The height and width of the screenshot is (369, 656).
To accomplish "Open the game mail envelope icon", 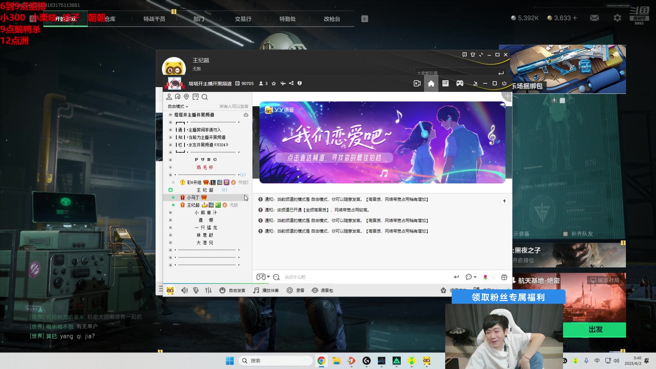I will click(594, 18).
